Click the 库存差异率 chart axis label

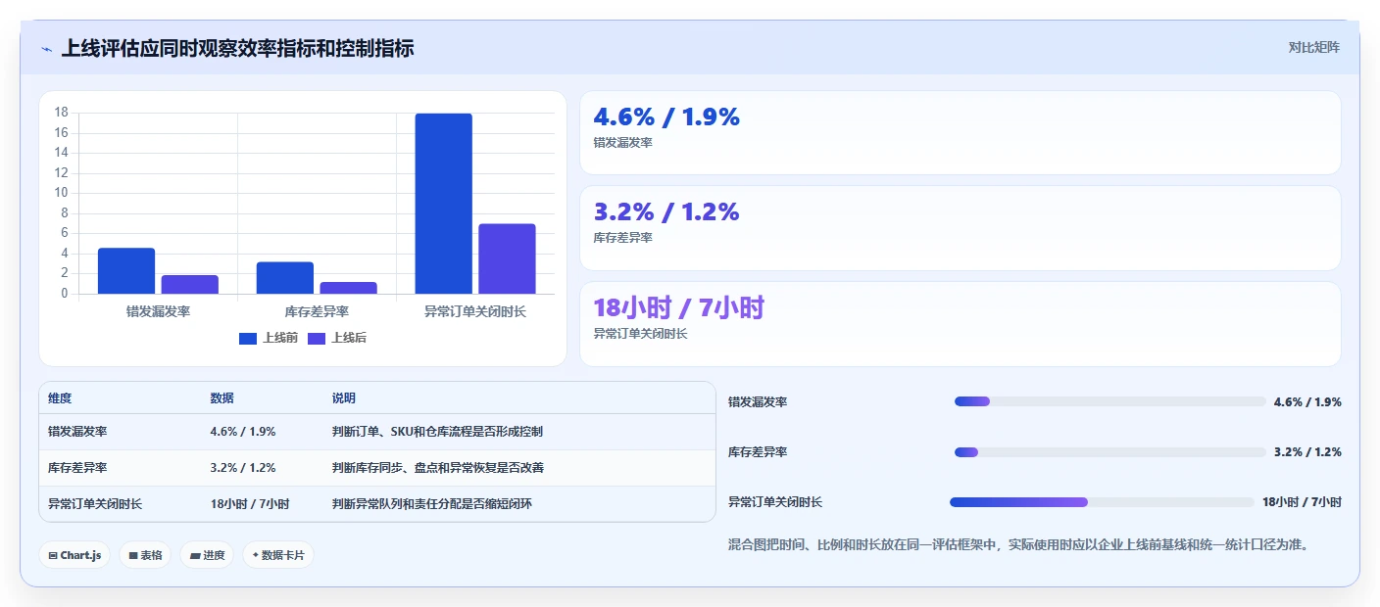317,311
